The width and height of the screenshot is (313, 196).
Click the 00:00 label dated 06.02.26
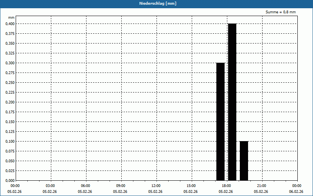297,186
